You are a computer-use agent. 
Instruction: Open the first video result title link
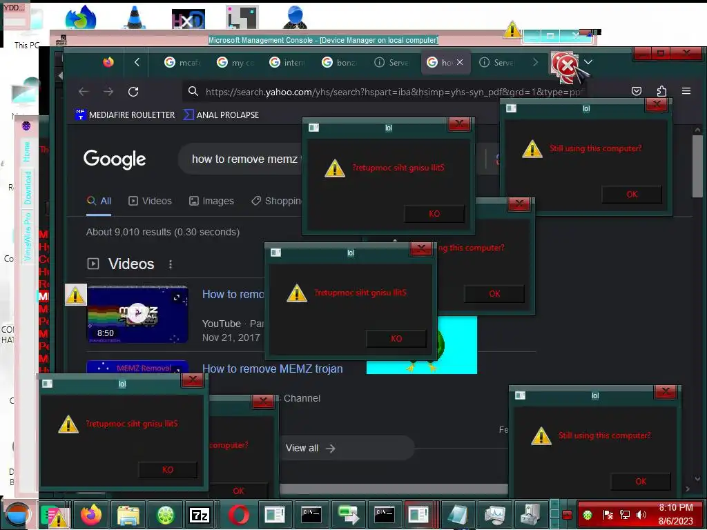[x=233, y=294]
